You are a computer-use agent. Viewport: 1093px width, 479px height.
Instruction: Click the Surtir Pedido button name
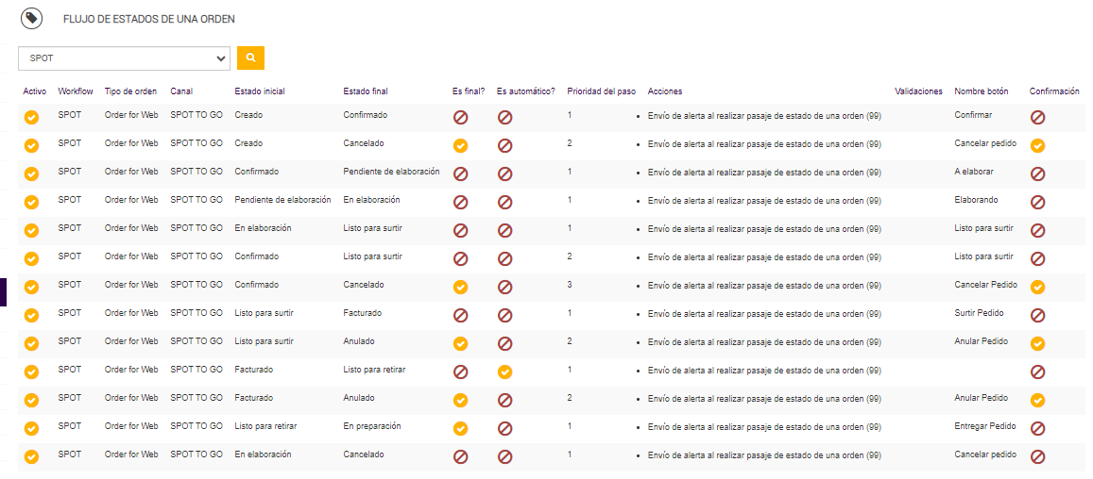tap(979, 313)
